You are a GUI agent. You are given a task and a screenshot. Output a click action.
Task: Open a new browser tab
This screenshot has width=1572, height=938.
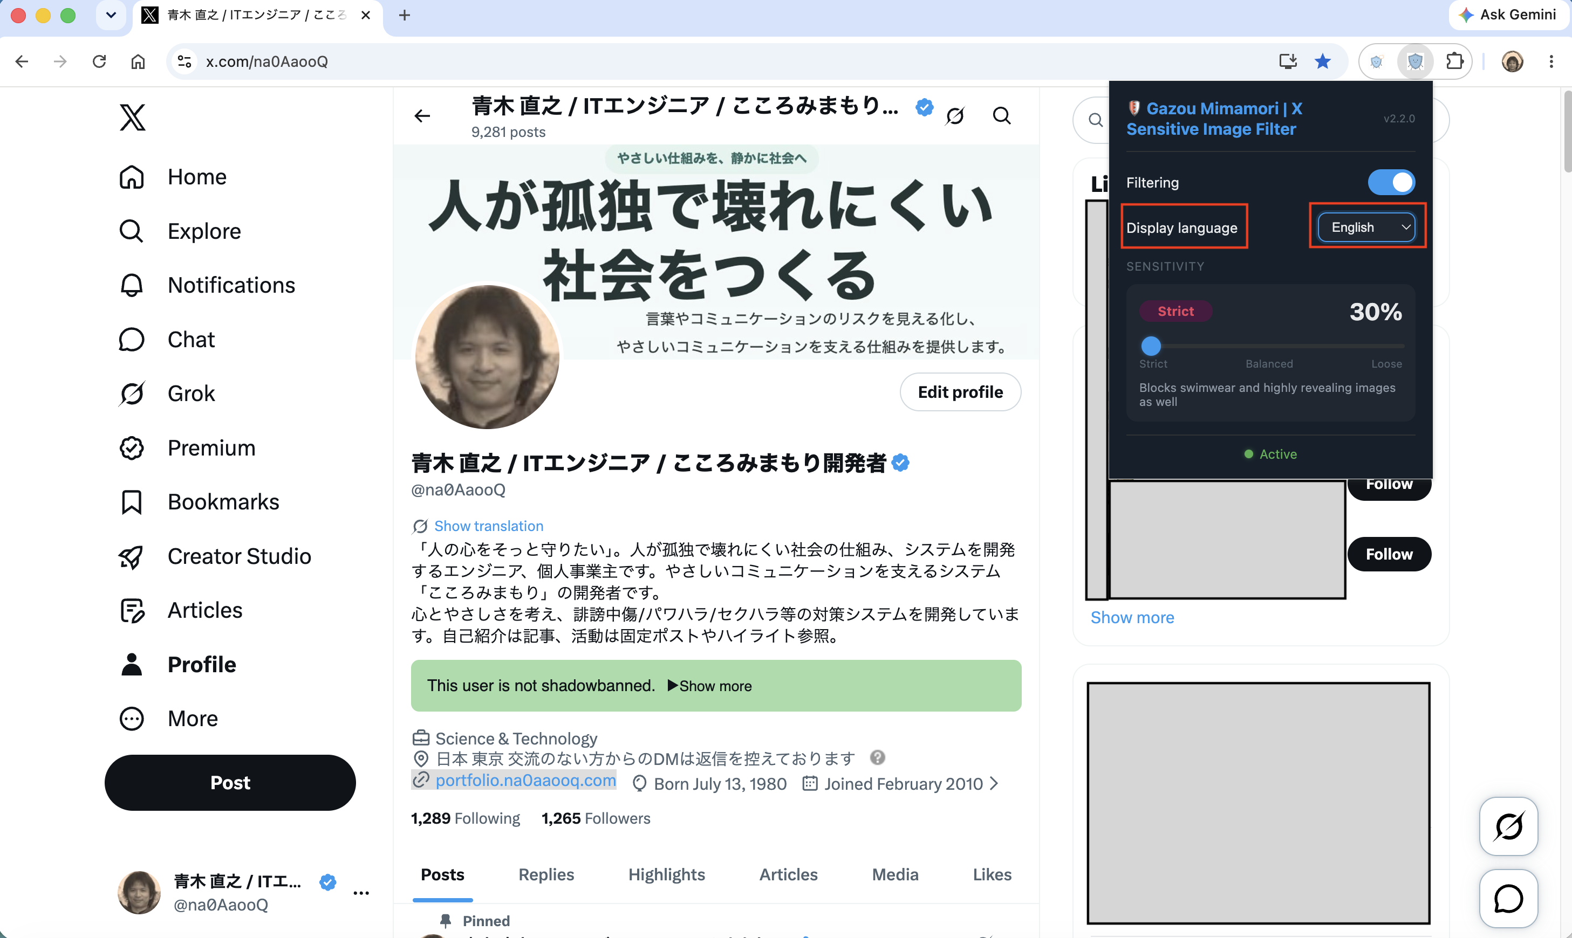(x=405, y=15)
